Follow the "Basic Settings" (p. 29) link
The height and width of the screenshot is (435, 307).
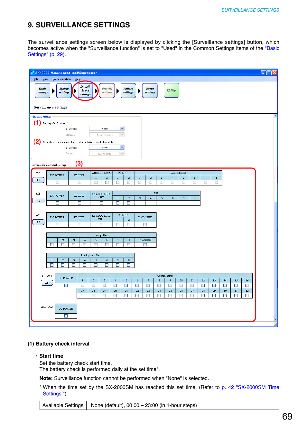(x=153, y=51)
